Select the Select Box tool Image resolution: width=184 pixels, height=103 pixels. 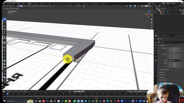(5, 12)
